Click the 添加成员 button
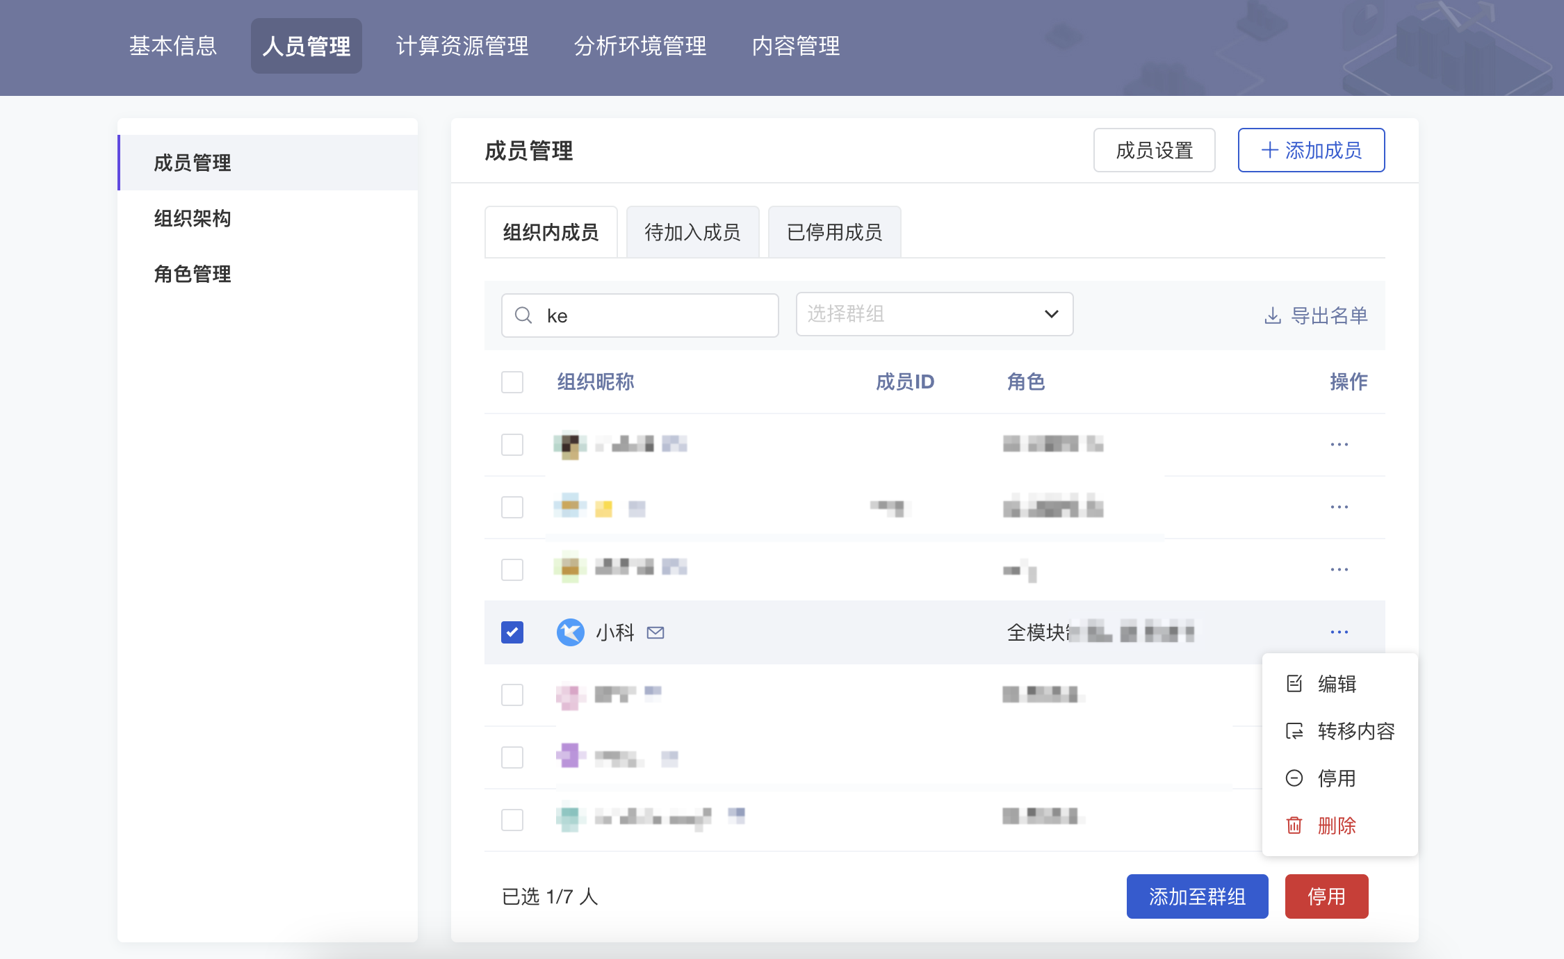 point(1311,150)
